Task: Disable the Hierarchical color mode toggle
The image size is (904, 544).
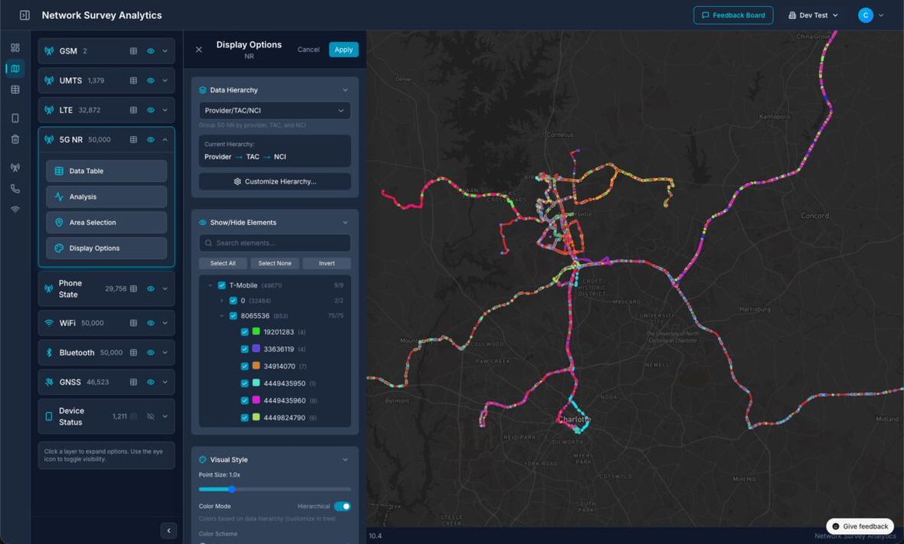Action: [x=342, y=506]
